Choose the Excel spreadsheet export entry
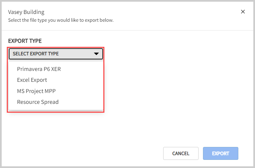Image resolution: width=255 pixels, height=168 pixels. tap(32, 80)
